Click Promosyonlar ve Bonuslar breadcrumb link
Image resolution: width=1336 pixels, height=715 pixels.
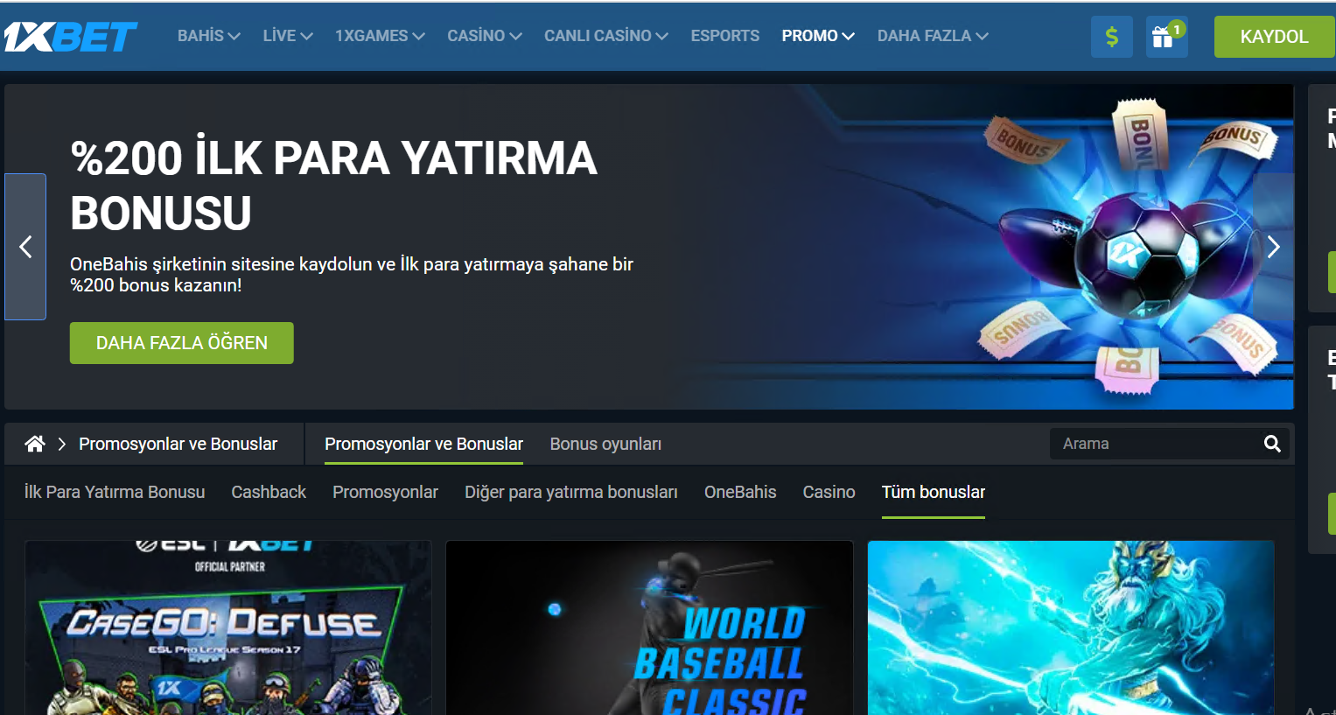coord(178,444)
